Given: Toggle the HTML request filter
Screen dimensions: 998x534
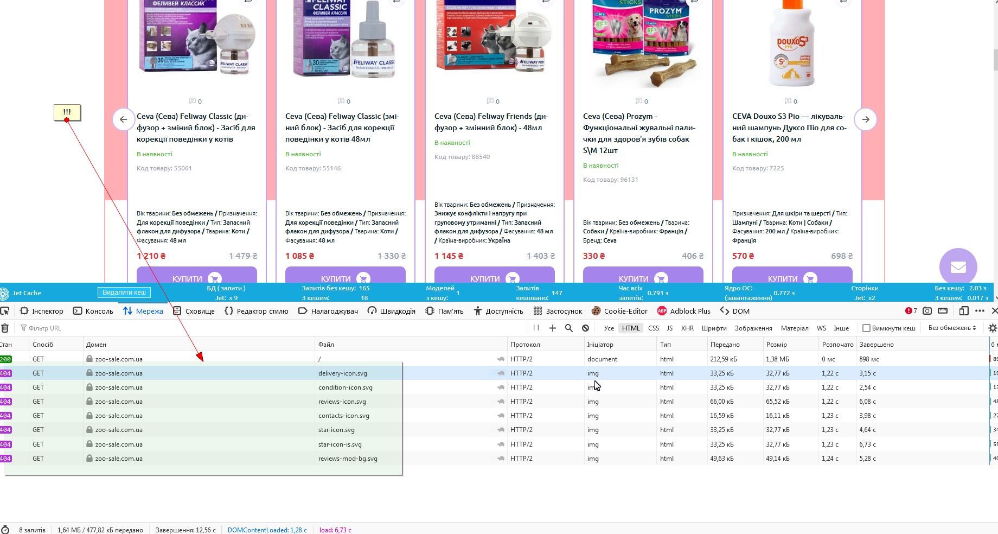Looking at the screenshot, I should [631, 328].
